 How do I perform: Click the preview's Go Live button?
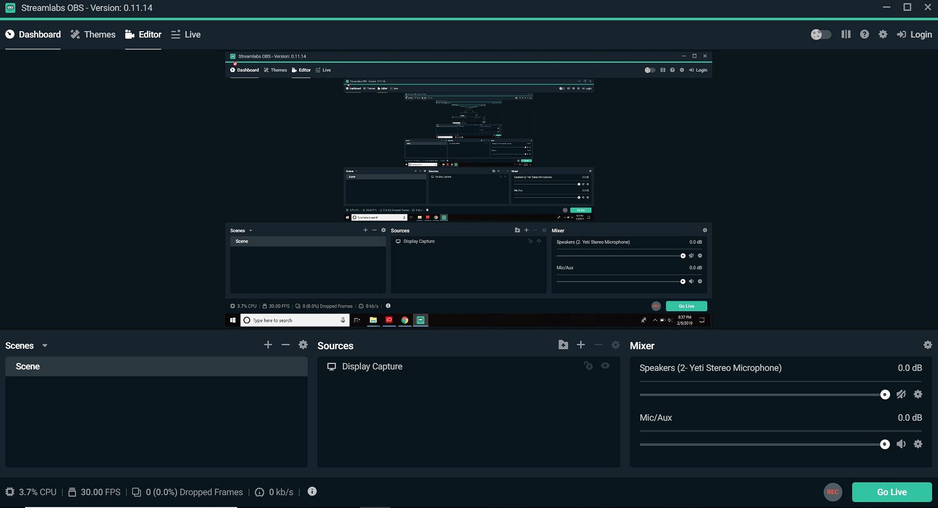686,306
